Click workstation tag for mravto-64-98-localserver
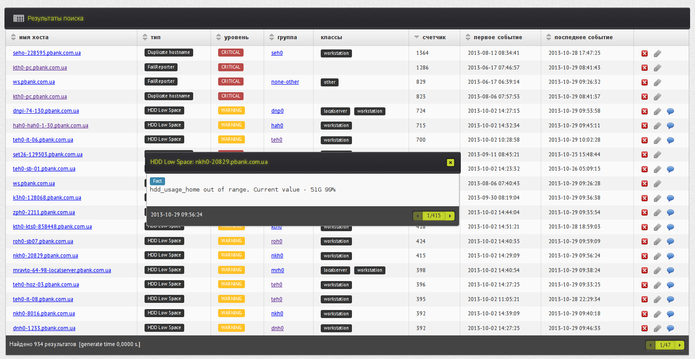Screen dimensions: 695x359 (369, 270)
